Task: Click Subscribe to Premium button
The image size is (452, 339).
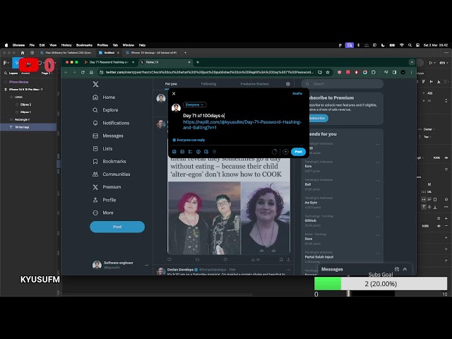Action: tap(317, 118)
